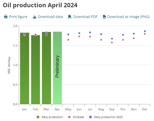Click the download arrow icon
154x121 pixels.
[x=35, y=17]
